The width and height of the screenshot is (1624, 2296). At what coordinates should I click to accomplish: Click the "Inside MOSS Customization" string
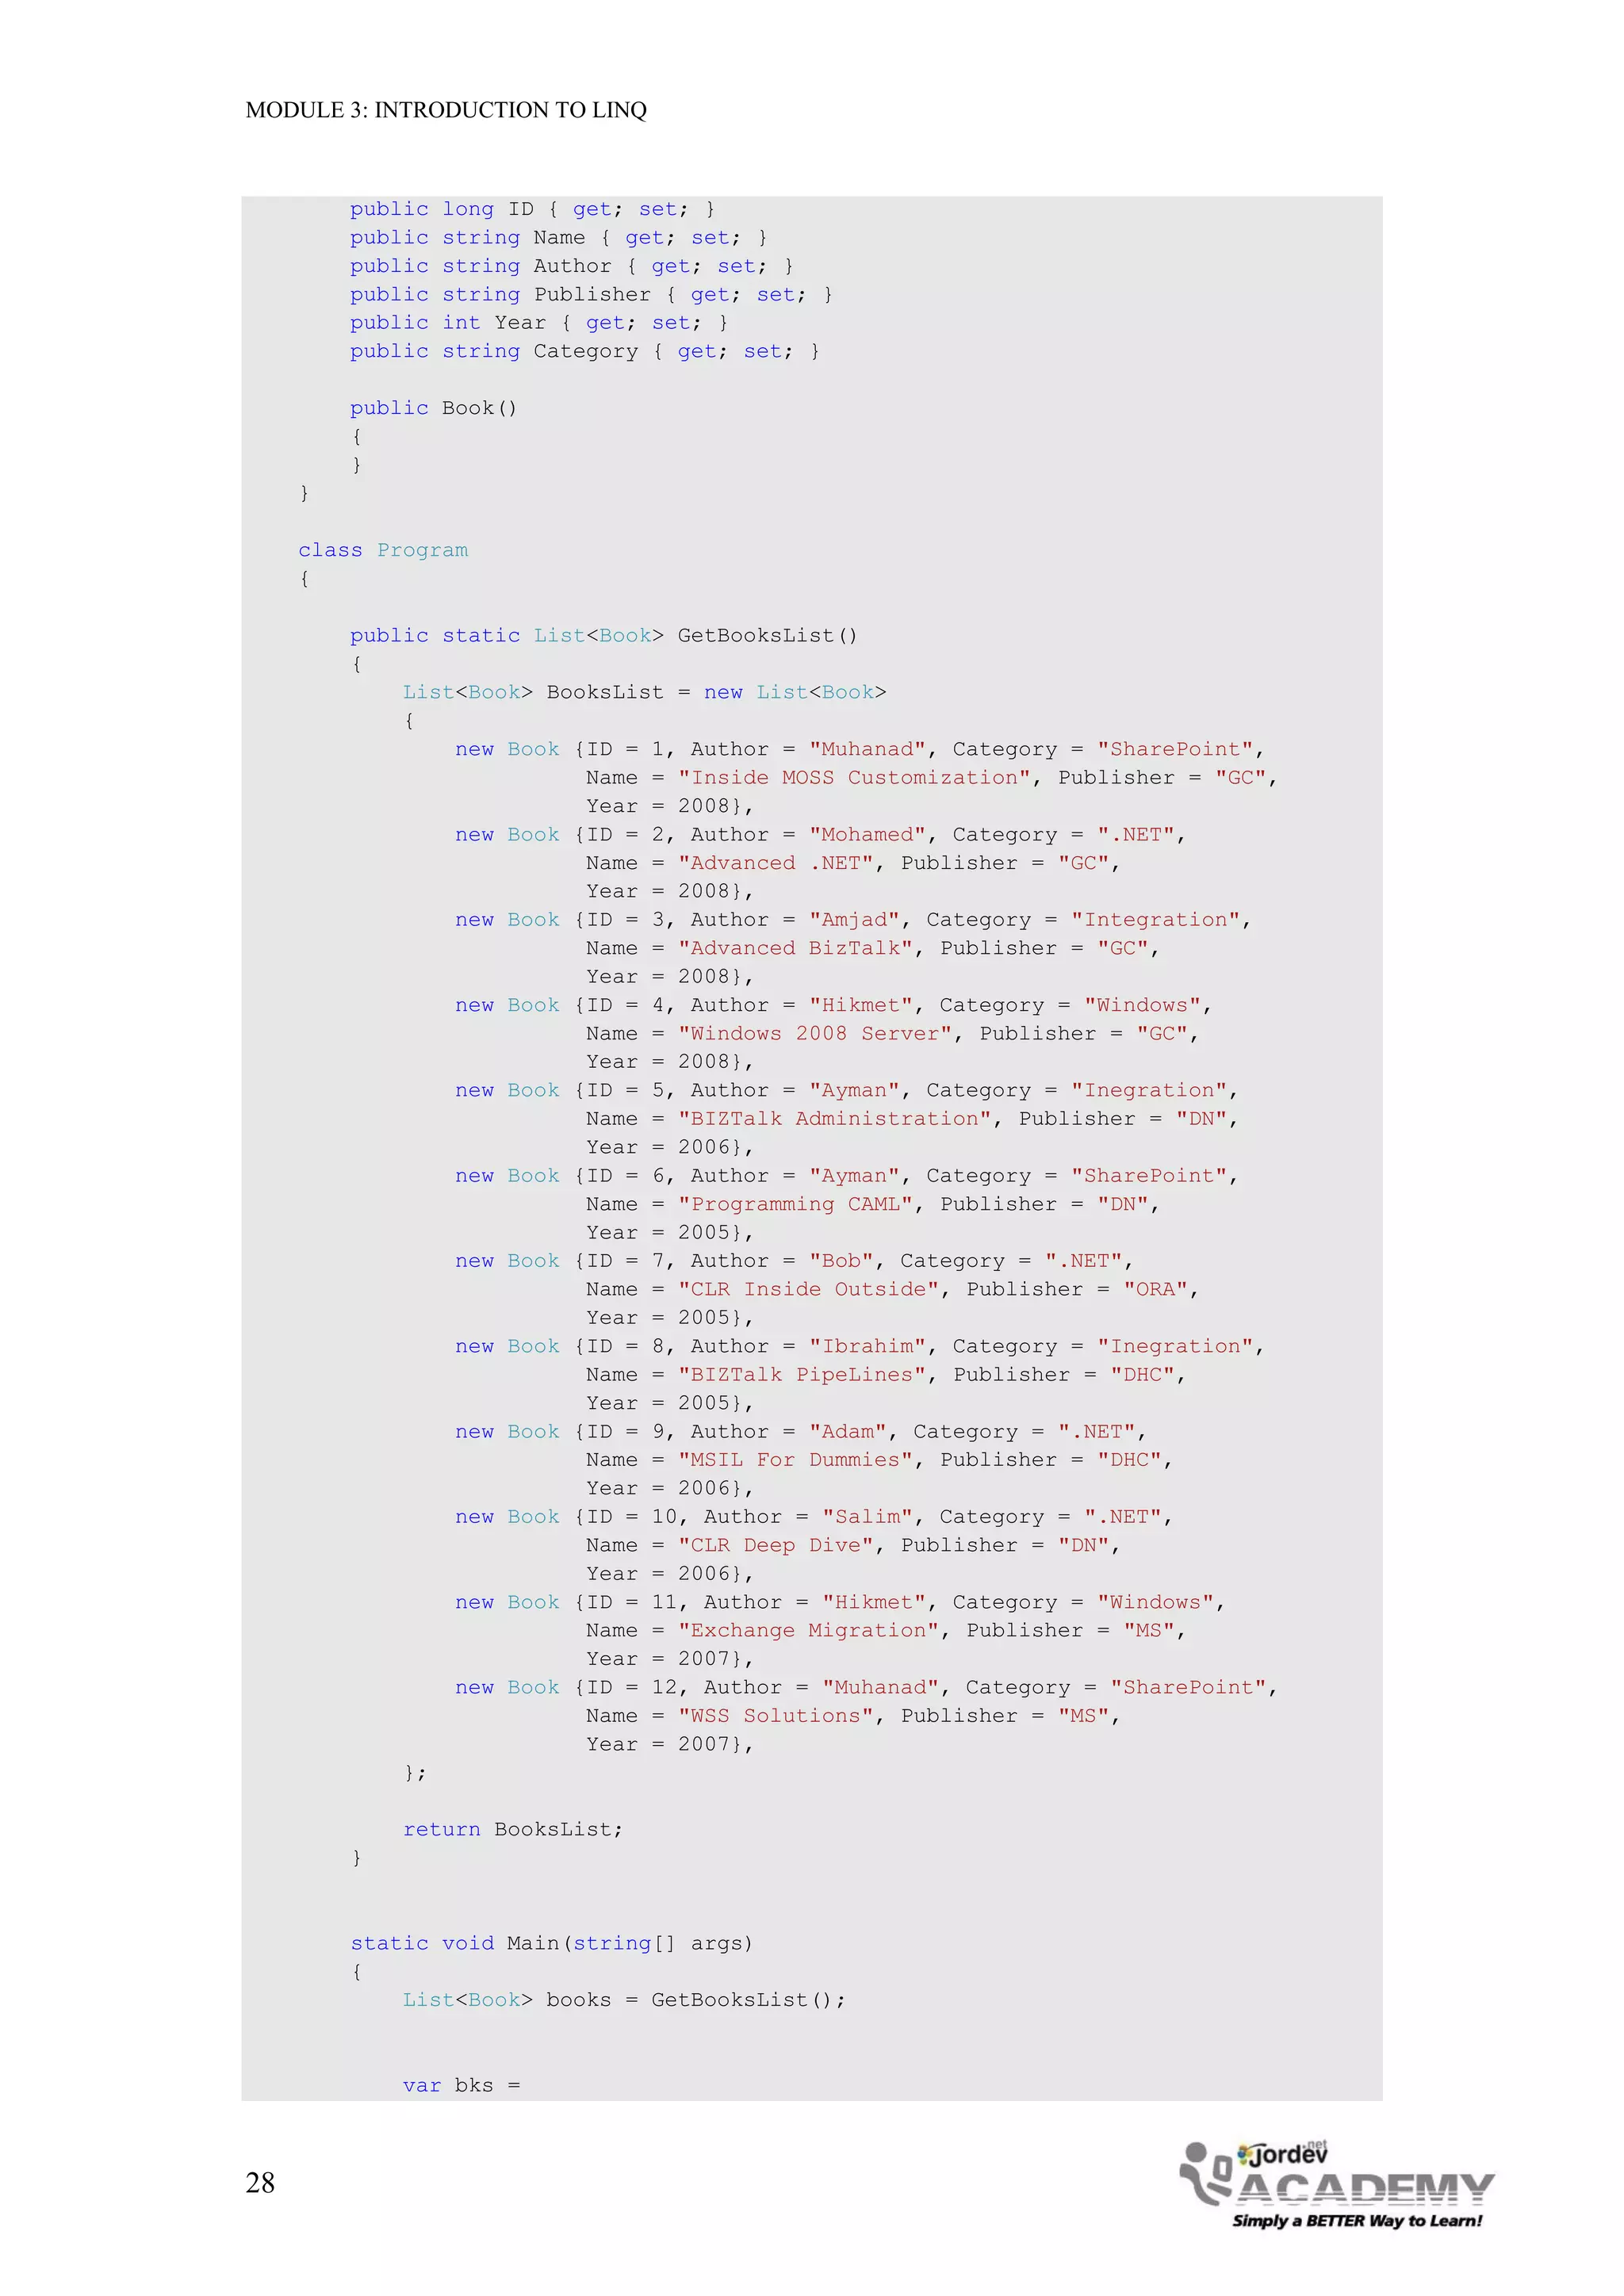(x=854, y=778)
